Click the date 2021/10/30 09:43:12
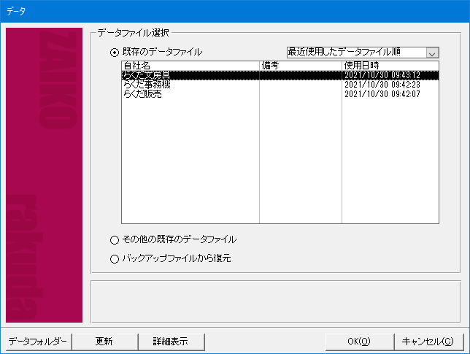 coord(382,75)
